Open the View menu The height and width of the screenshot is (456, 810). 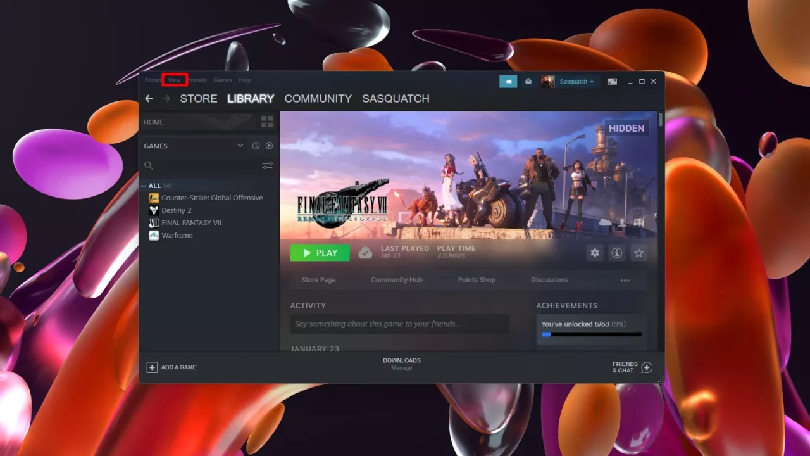[174, 80]
